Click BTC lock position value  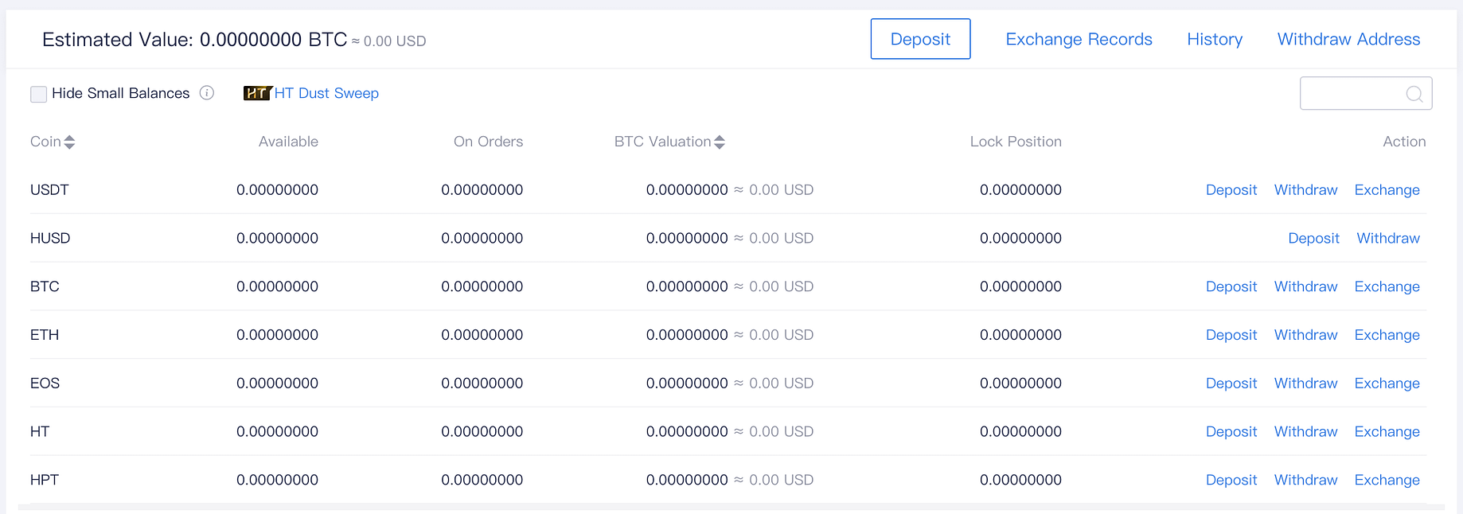1020,286
